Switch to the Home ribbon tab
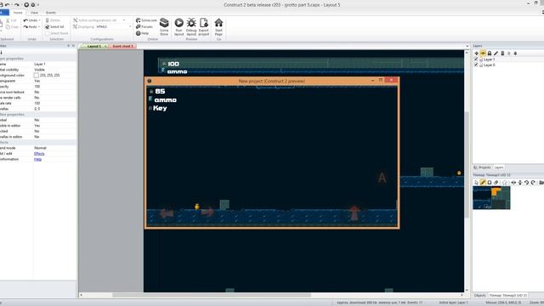The height and width of the screenshot is (306, 544). [x=18, y=13]
